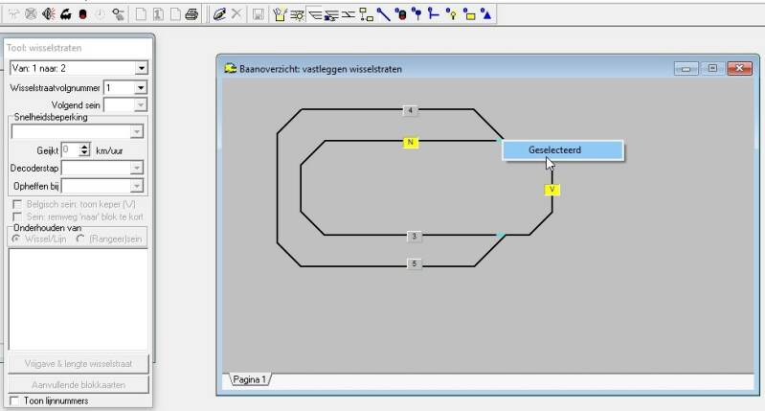Click the yellow V block marker
765x411 pixels.
pos(551,190)
